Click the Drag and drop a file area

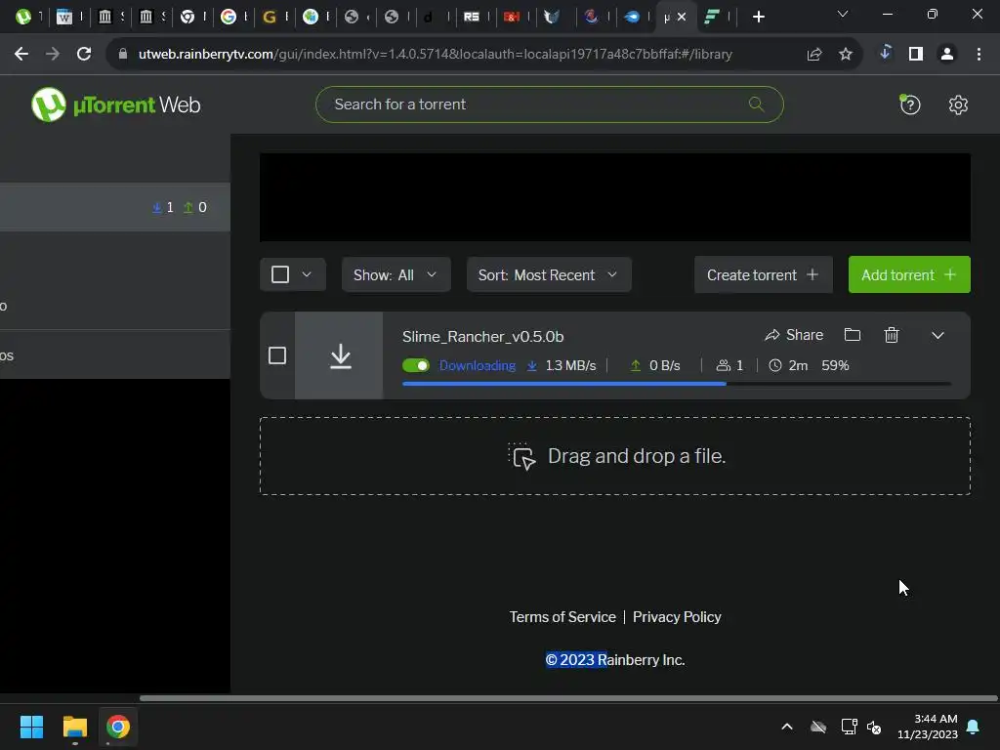[615, 456]
